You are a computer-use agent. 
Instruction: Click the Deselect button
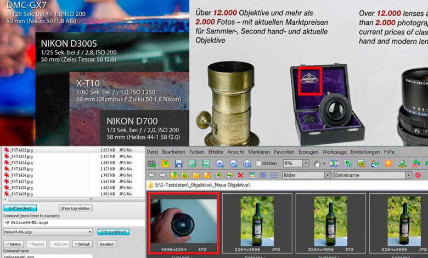pyautogui.click(x=106, y=244)
